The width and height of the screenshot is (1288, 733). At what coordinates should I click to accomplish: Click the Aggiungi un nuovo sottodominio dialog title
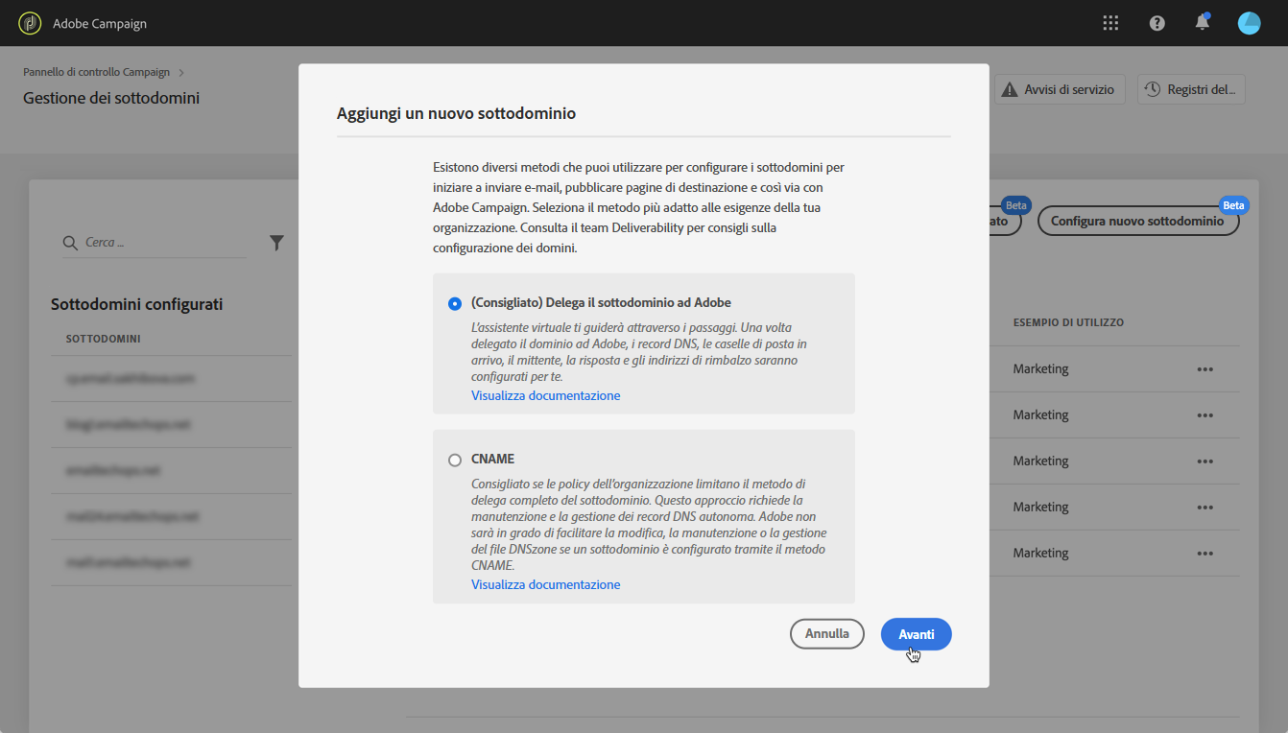tap(456, 113)
